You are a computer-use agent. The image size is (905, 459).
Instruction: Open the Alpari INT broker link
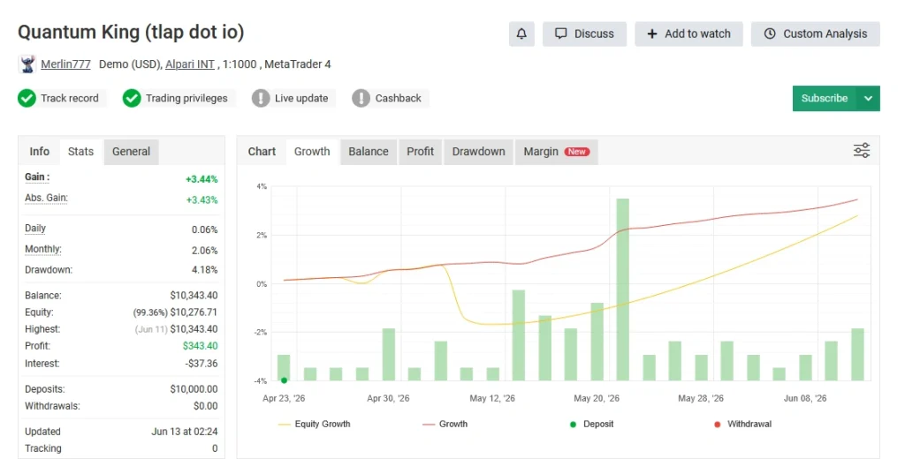point(190,64)
